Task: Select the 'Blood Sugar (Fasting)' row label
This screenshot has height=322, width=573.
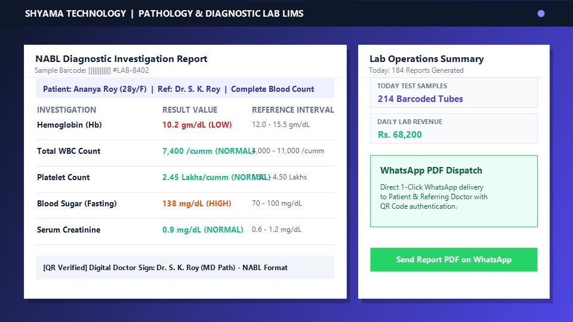Action: (x=77, y=204)
